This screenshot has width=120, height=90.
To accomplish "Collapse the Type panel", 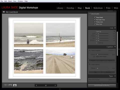I will pyautogui.click(x=115, y=76).
